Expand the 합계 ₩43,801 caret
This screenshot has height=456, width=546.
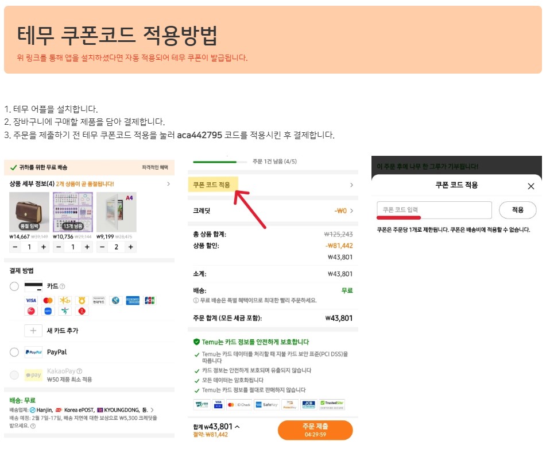237,427
